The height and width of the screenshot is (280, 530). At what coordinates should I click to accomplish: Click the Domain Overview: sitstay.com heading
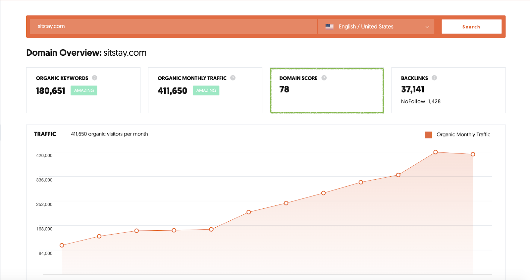point(86,53)
